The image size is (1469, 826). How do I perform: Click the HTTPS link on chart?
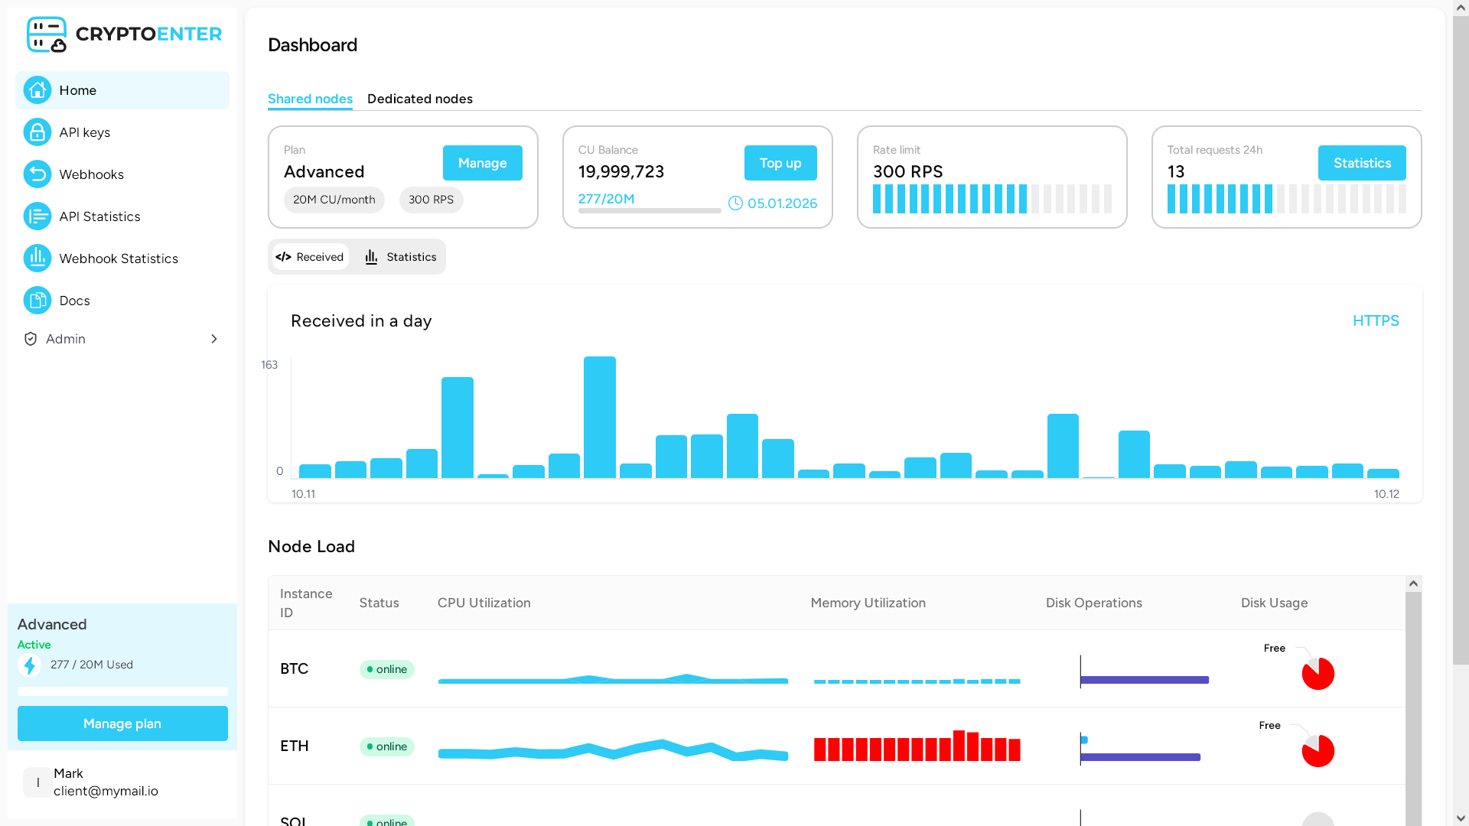click(1375, 320)
